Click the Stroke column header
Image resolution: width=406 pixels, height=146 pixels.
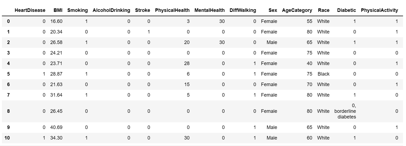pos(142,10)
